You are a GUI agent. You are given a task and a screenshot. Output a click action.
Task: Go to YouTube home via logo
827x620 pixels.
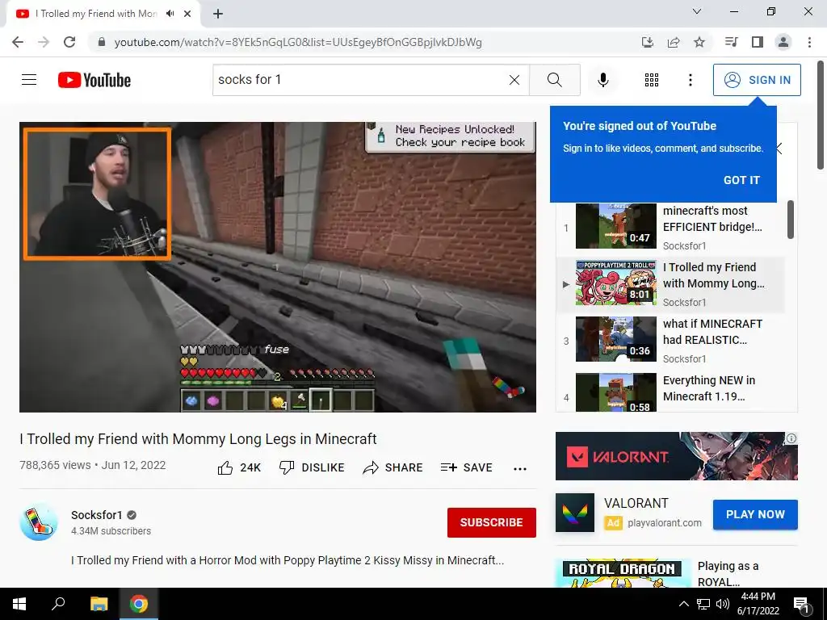pos(94,80)
